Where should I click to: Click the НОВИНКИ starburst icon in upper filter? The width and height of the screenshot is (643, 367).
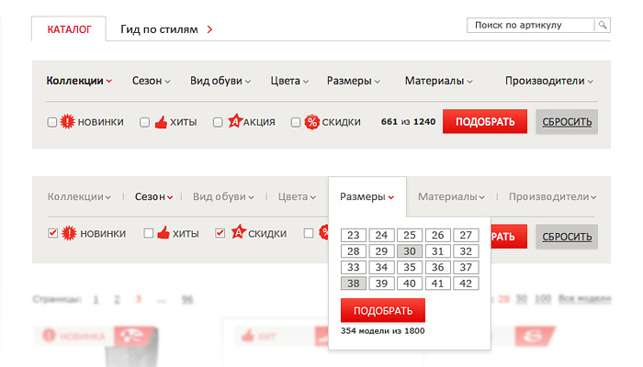tap(68, 122)
